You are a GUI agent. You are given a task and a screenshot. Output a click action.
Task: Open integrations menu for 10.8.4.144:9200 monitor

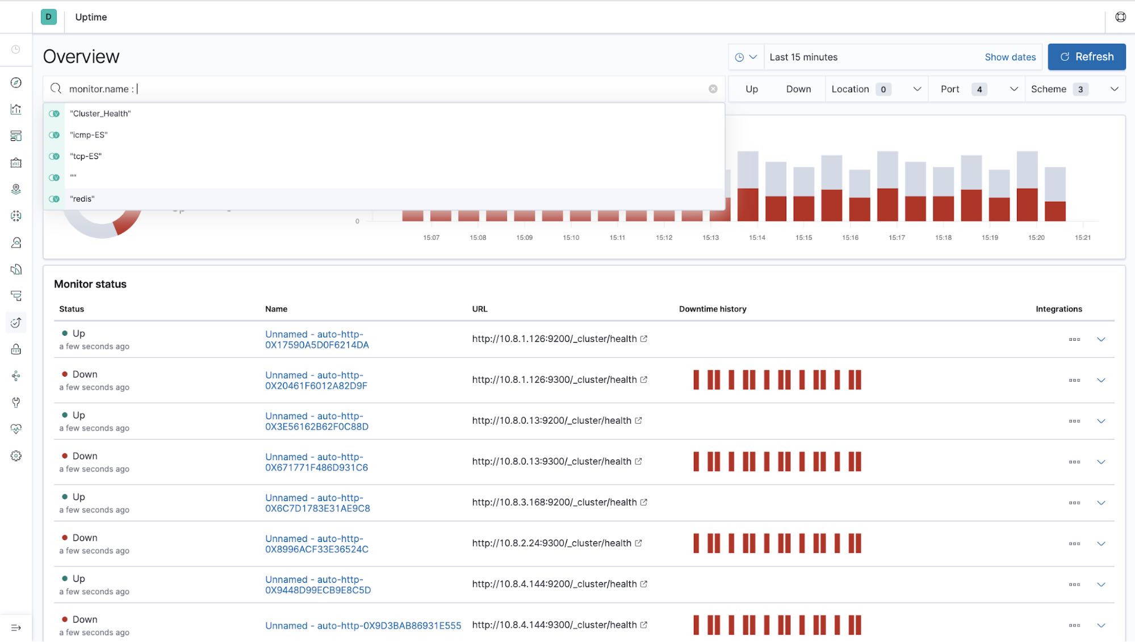coord(1074,585)
